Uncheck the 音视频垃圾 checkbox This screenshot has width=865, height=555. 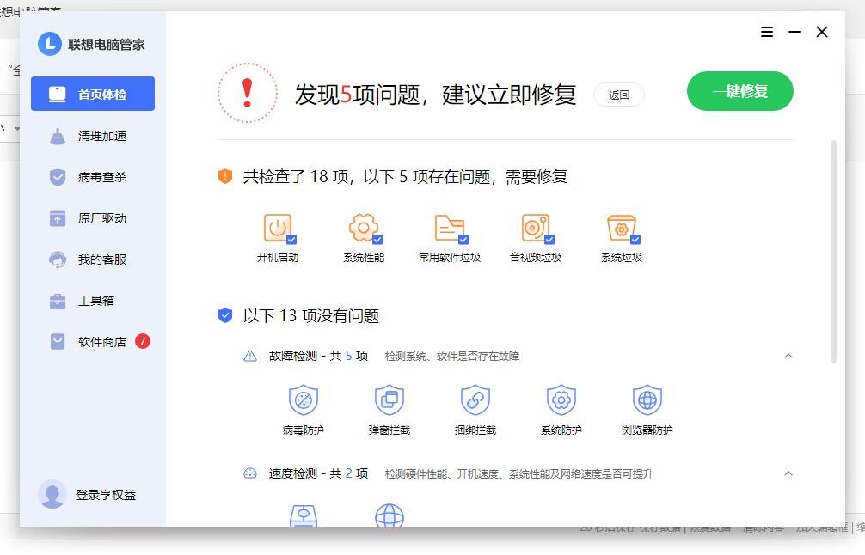pos(549,239)
